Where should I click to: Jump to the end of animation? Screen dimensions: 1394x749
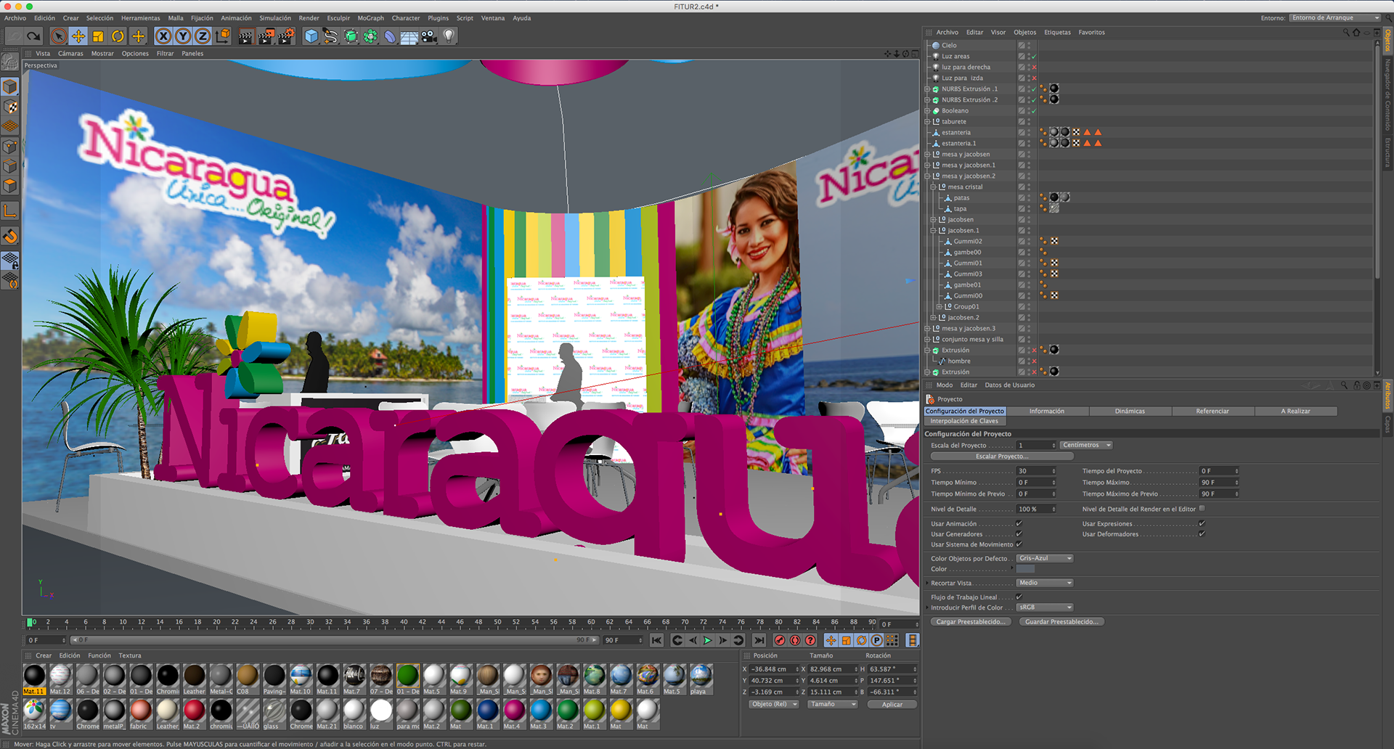[759, 640]
